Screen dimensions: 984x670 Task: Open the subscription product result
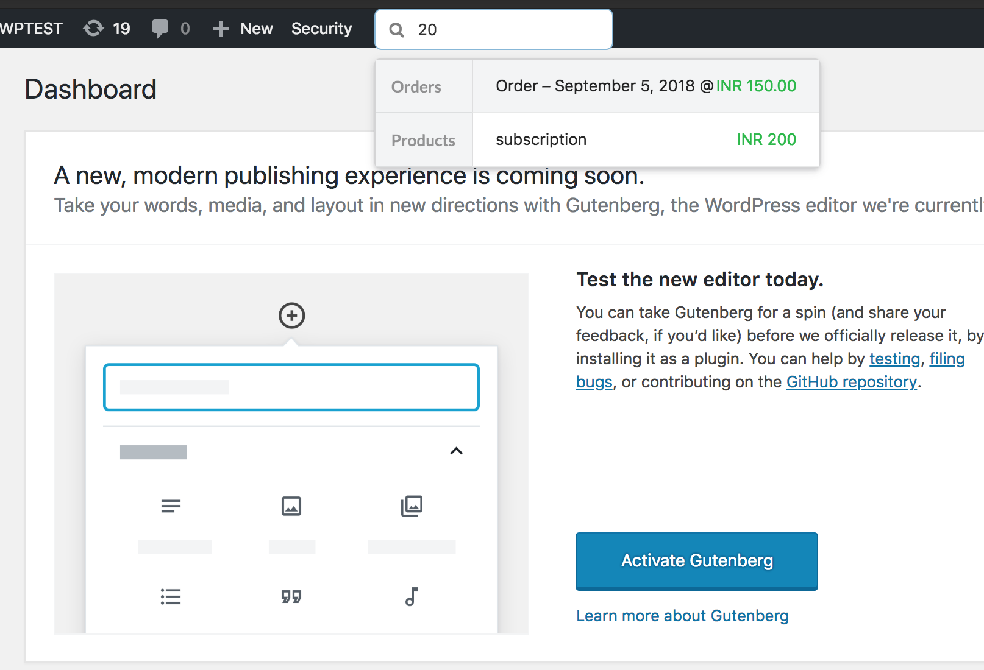(x=646, y=139)
